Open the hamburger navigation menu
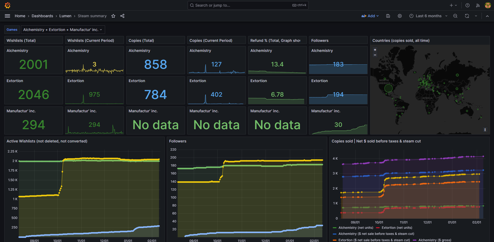The image size is (494, 242). (7, 16)
